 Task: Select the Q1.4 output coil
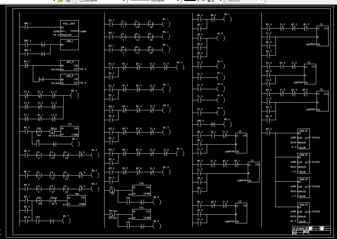221,113
